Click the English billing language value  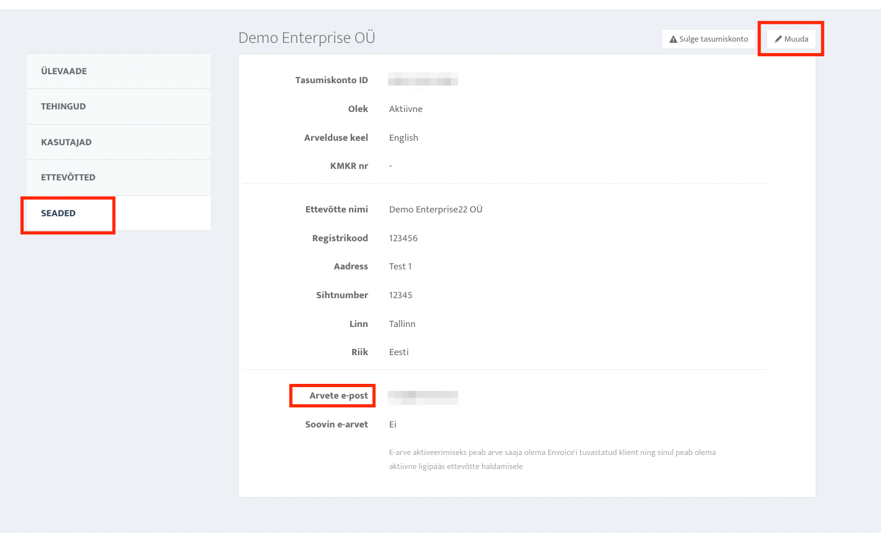coord(403,138)
